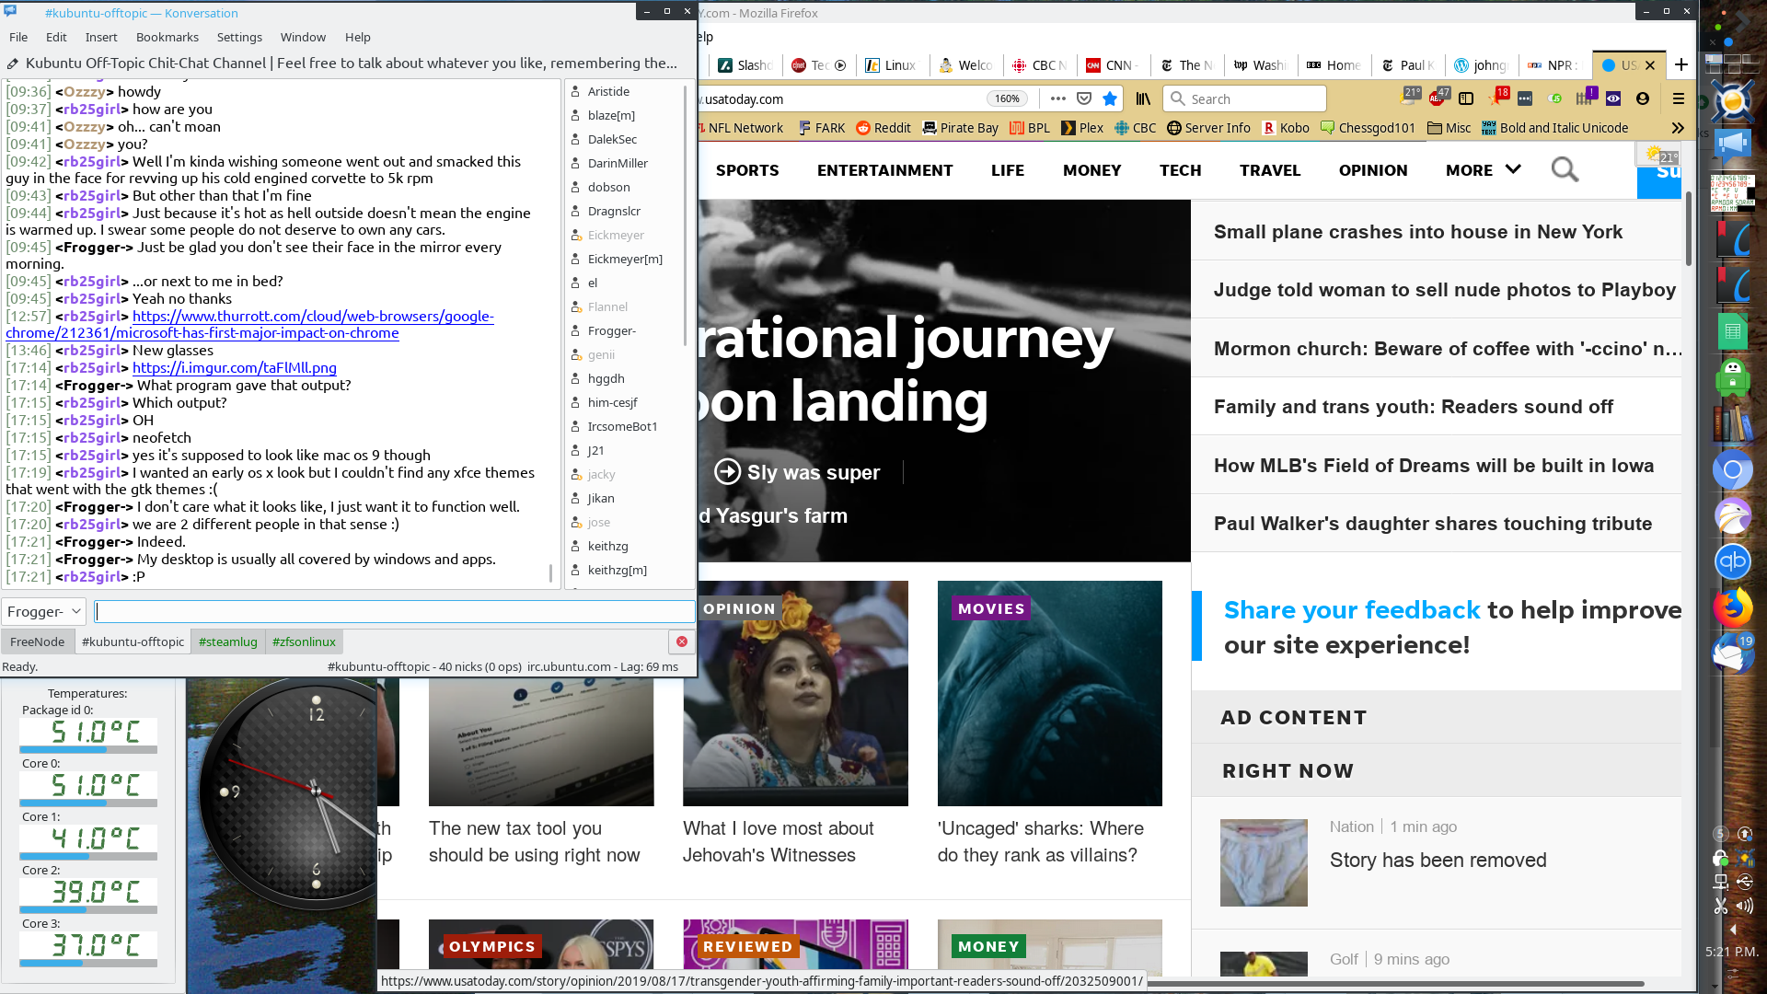Toggle Firefox sidebar icon in toolbar

(1466, 98)
